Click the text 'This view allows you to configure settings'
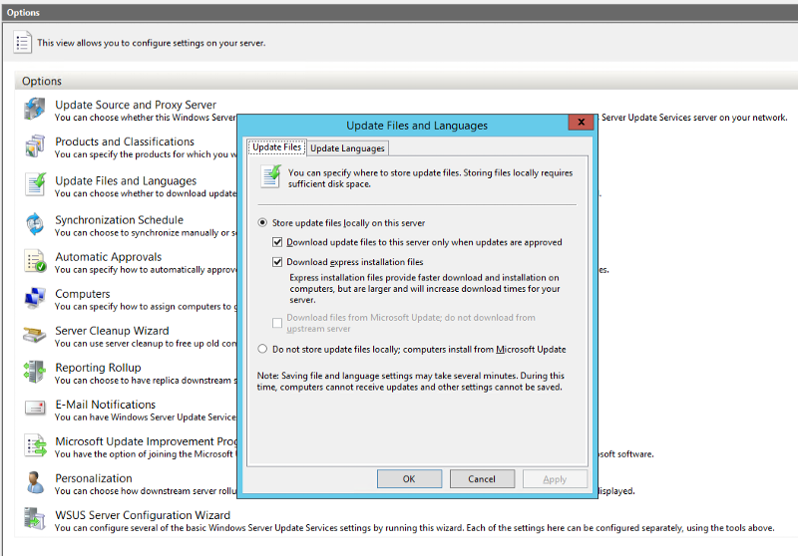This screenshot has height=556, width=798. [x=152, y=43]
